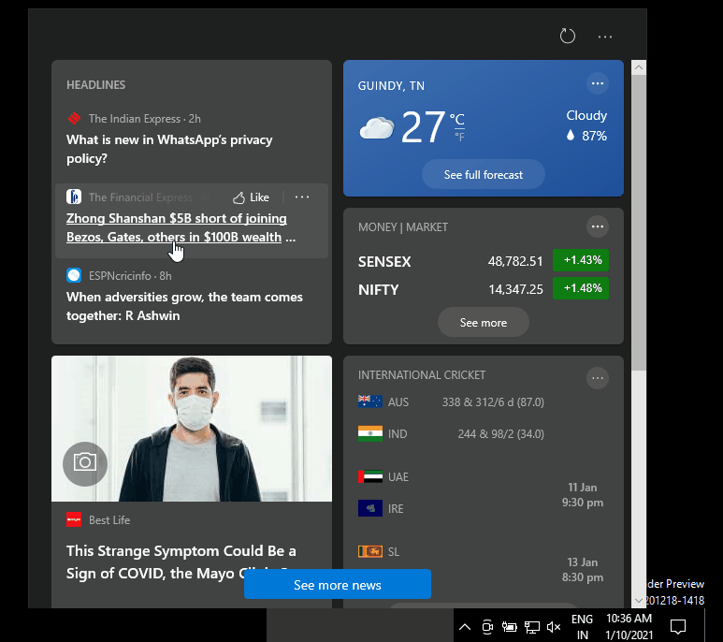The width and height of the screenshot is (723, 642).
Task: Open more options for the Zhong Shanshan story
Action: point(302,197)
